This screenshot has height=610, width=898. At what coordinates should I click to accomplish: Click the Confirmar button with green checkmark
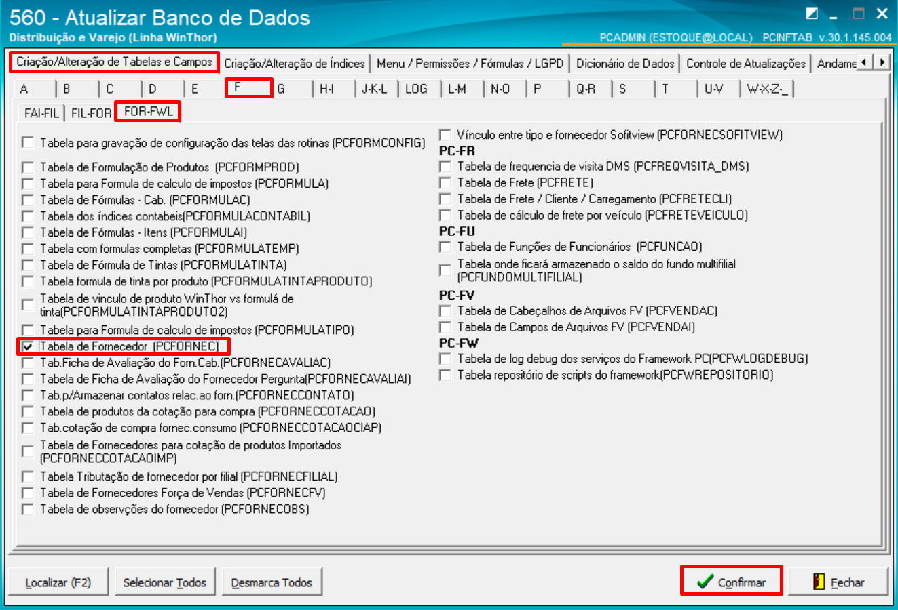click(x=731, y=582)
